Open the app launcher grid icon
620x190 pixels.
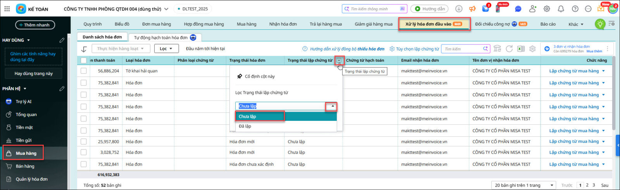tap(7, 8)
